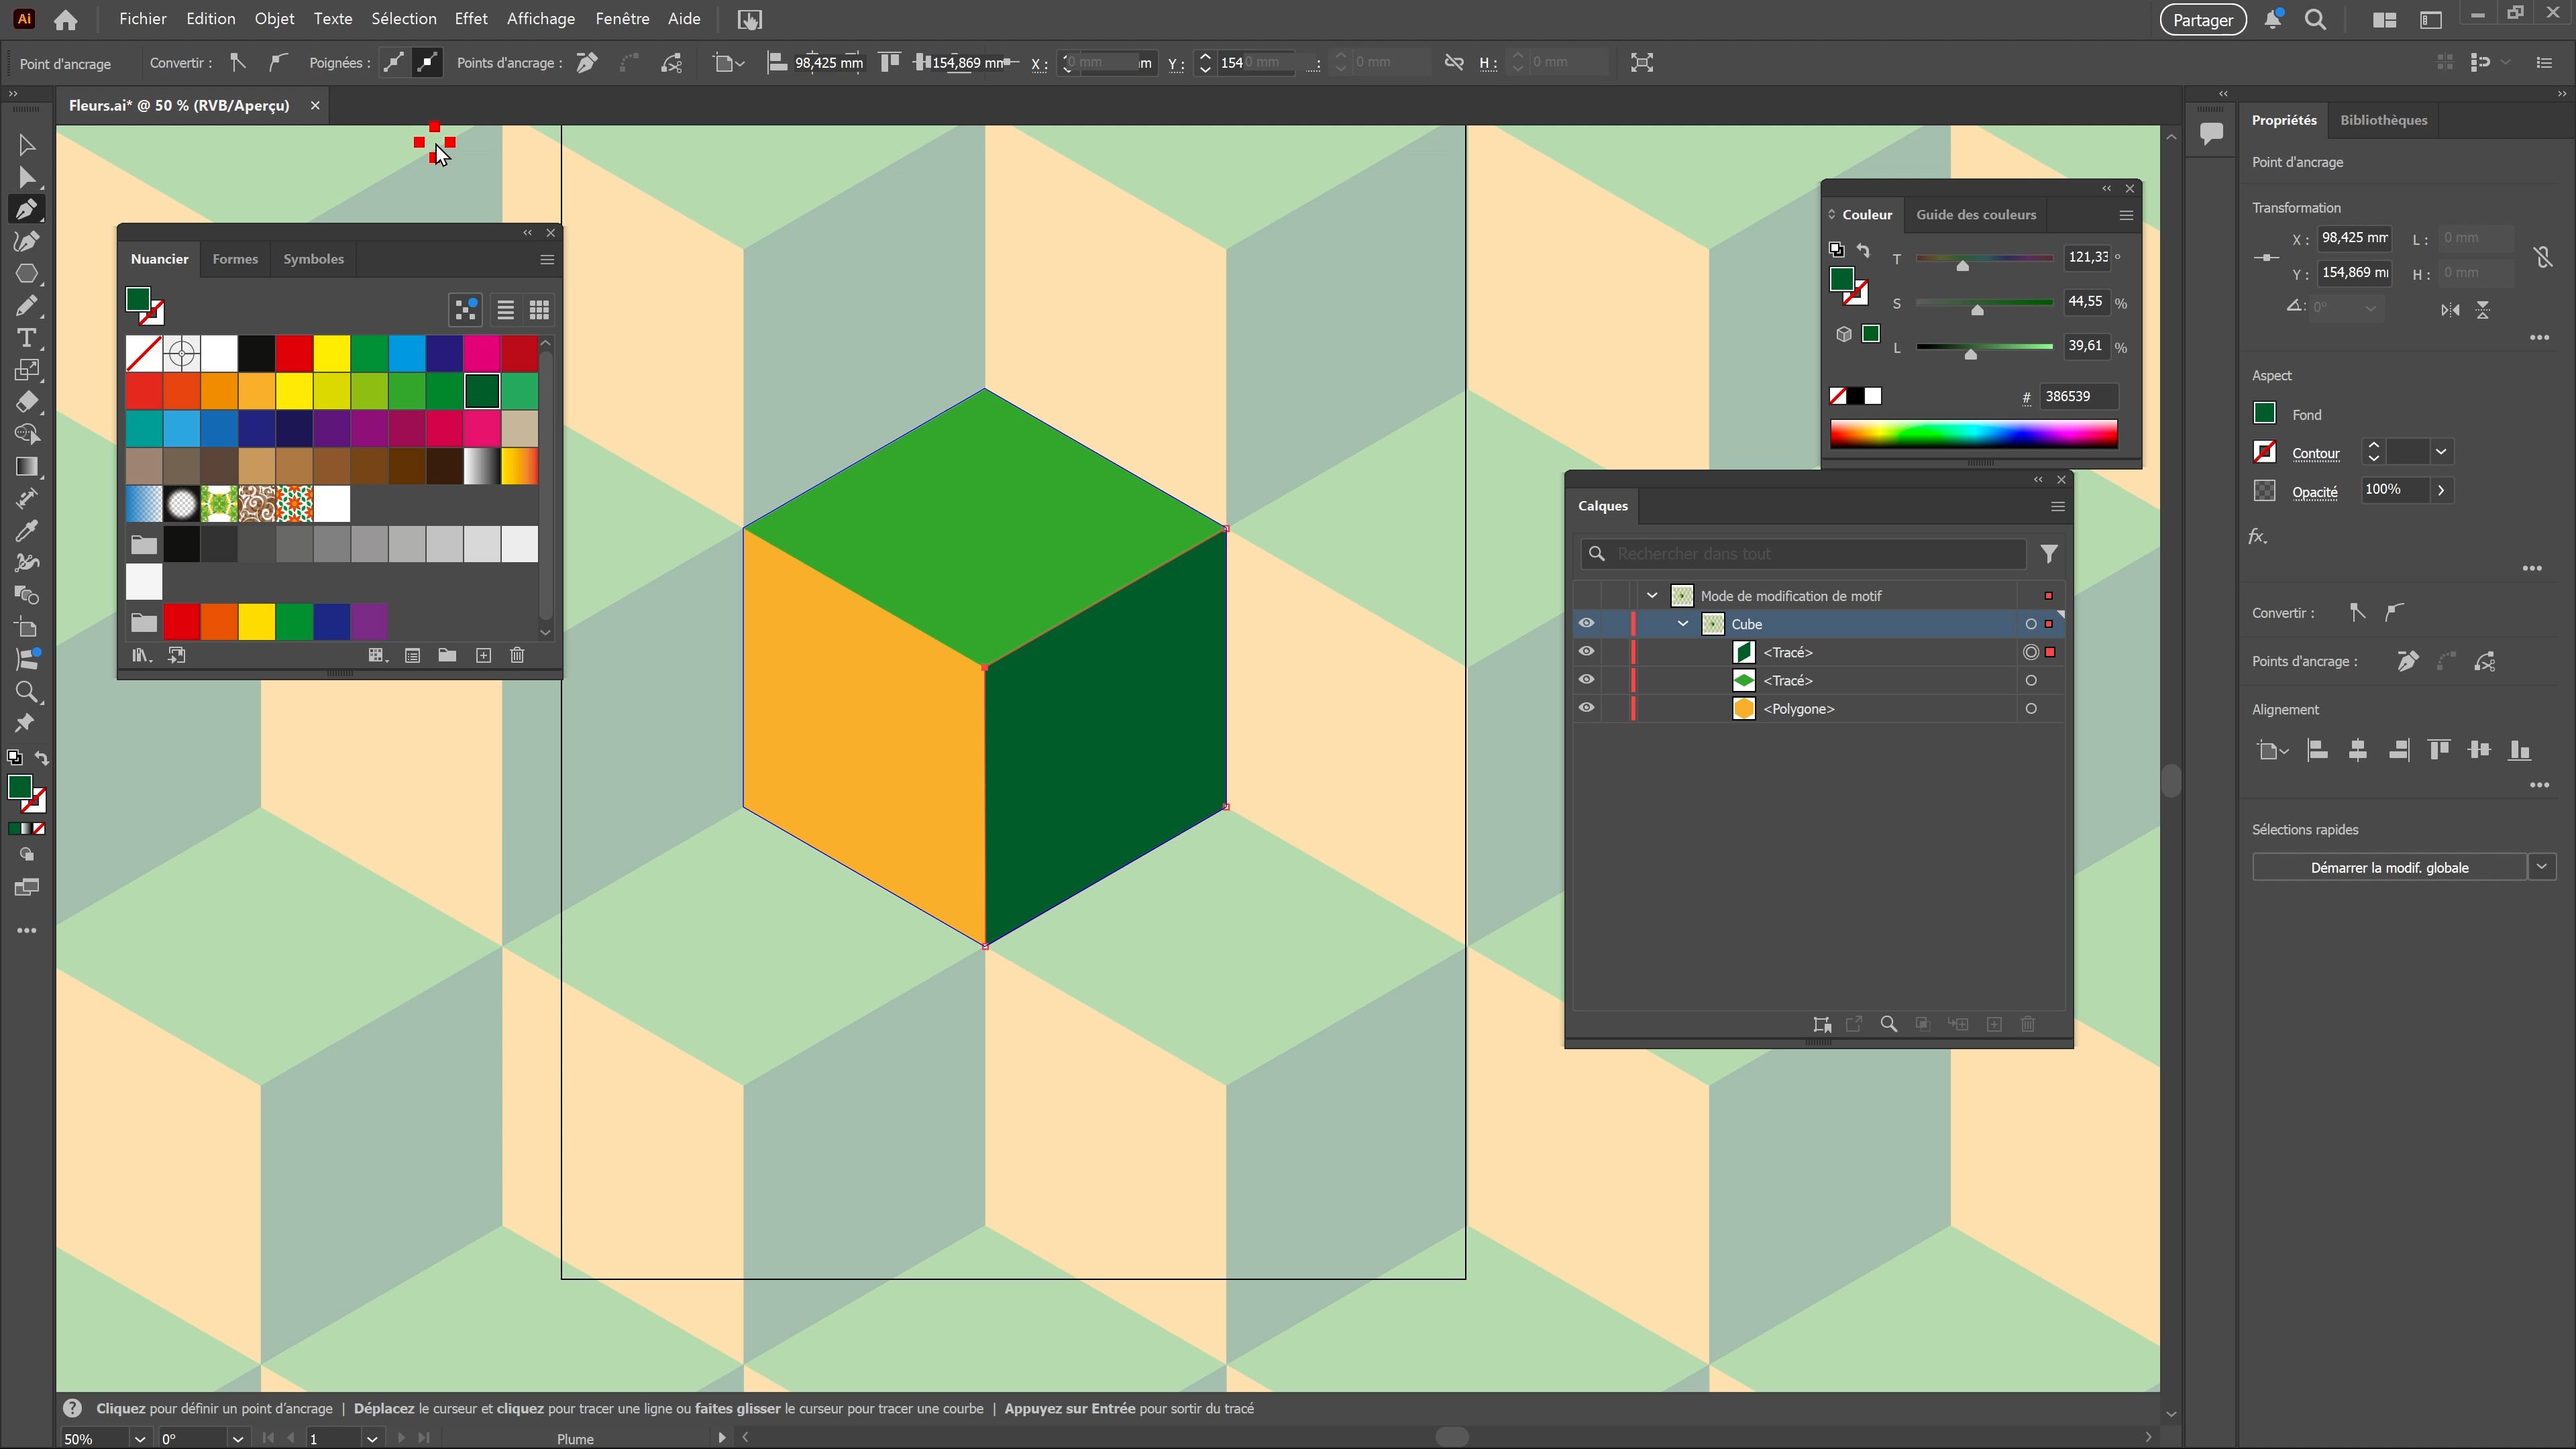Open dropdown next to Démarrer la modif. globale
The width and height of the screenshot is (2576, 1449).
point(2542,867)
